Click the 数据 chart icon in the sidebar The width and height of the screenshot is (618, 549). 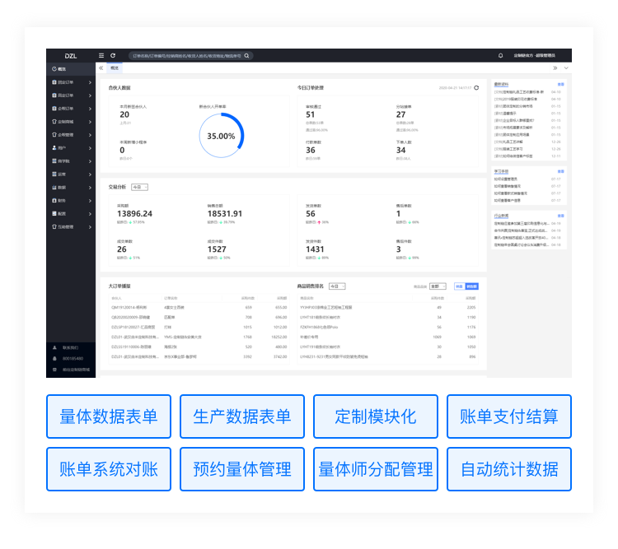(x=54, y=188)
